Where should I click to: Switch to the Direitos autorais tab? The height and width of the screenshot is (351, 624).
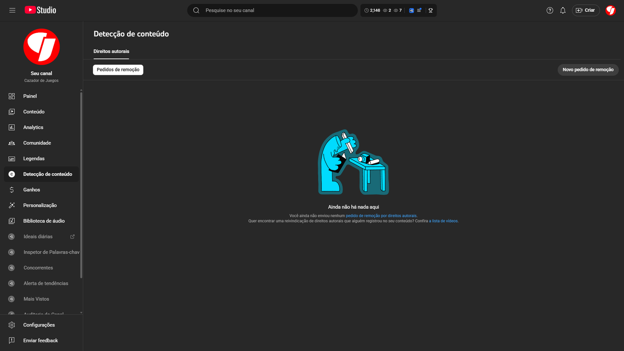111,51
